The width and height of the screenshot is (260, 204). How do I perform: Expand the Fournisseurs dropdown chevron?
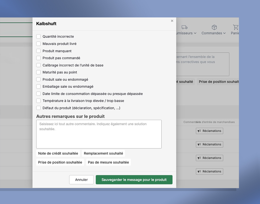pyautogui.click(x=195, y=33)
